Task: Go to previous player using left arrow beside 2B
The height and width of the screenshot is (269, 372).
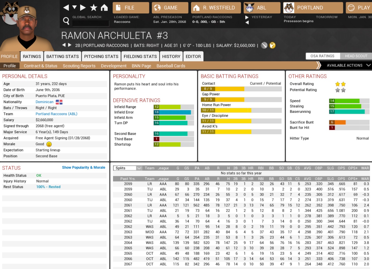Action: pyautogui.click(x=64, y=45)
